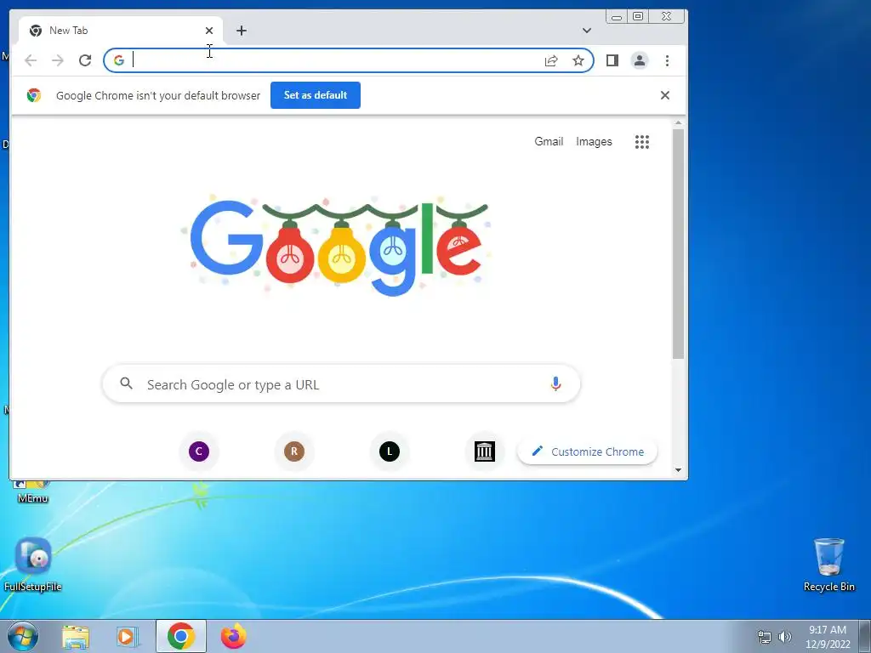The image size is (871, 653).
Task: Open the black L shortcut
Action: click(390, 451)
